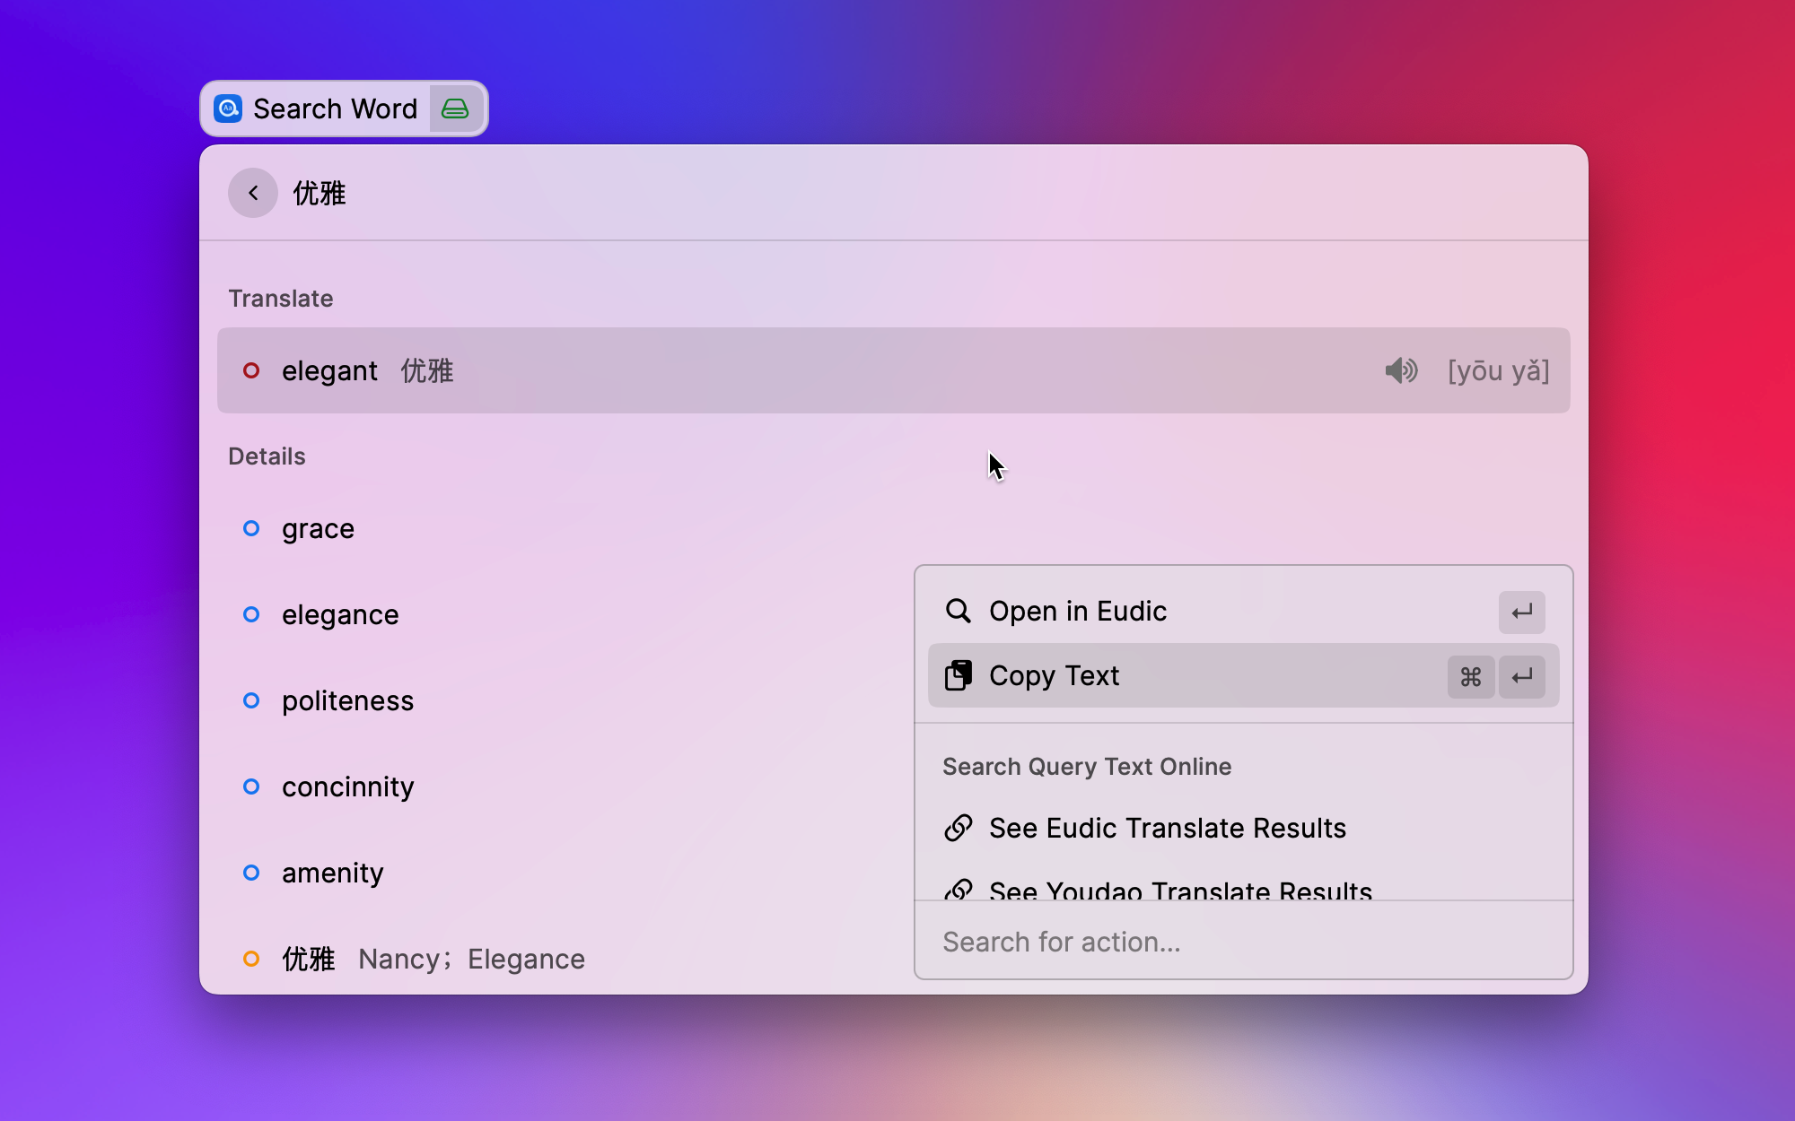The image size is (1795, 1121).
Task: Open See Youdao Translate Results
Action: (x=1180, y=891)
